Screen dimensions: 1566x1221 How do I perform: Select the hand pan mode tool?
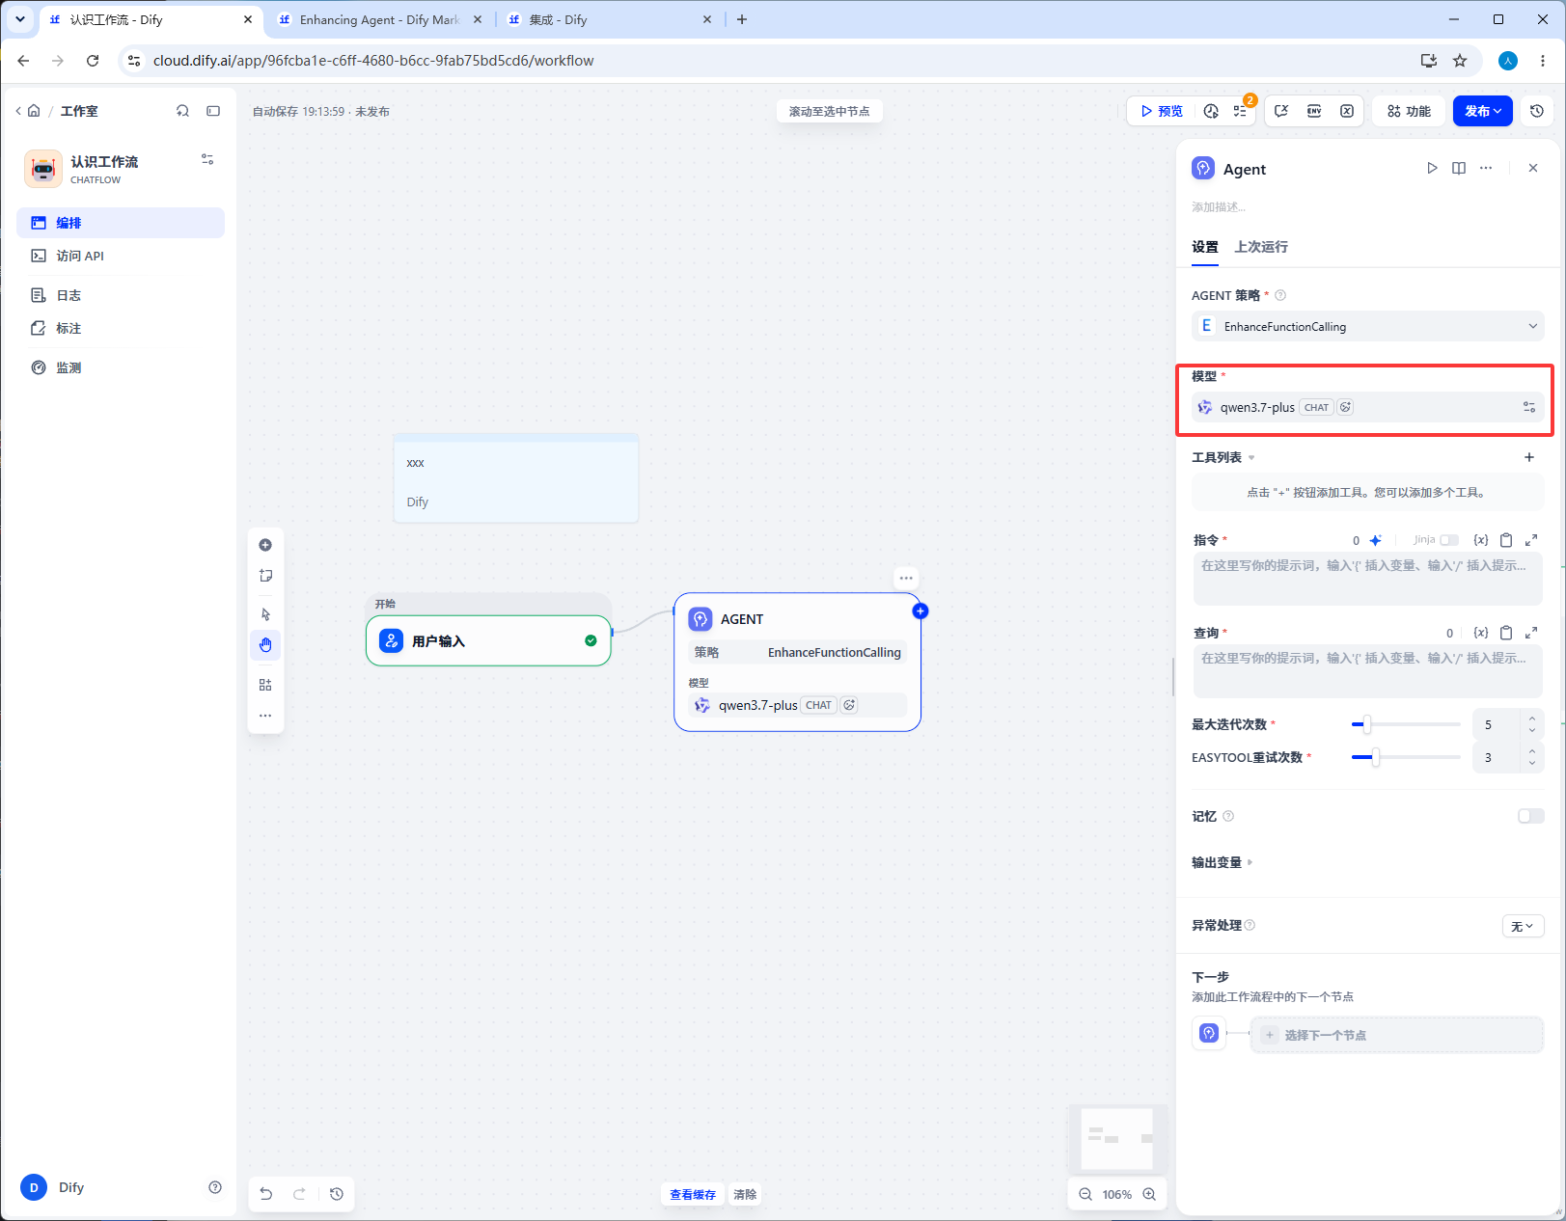tap(265, 645)
